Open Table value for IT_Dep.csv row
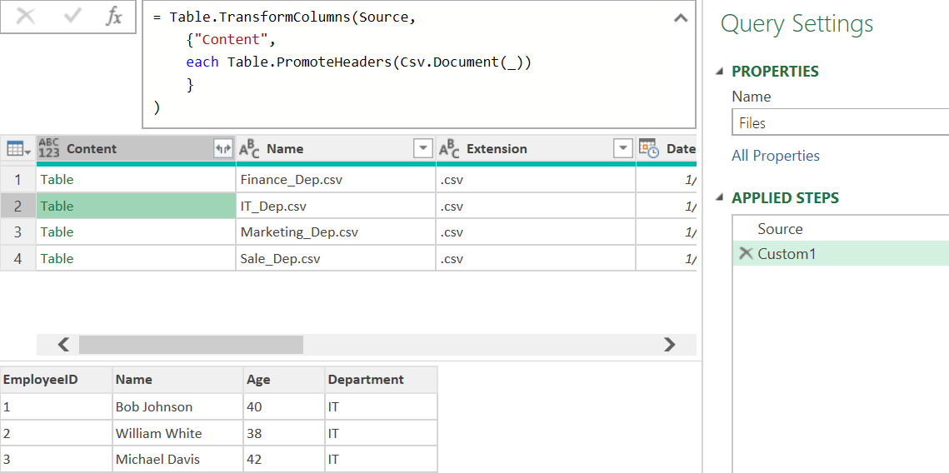 pyautogui.click(x=57, y=207)
